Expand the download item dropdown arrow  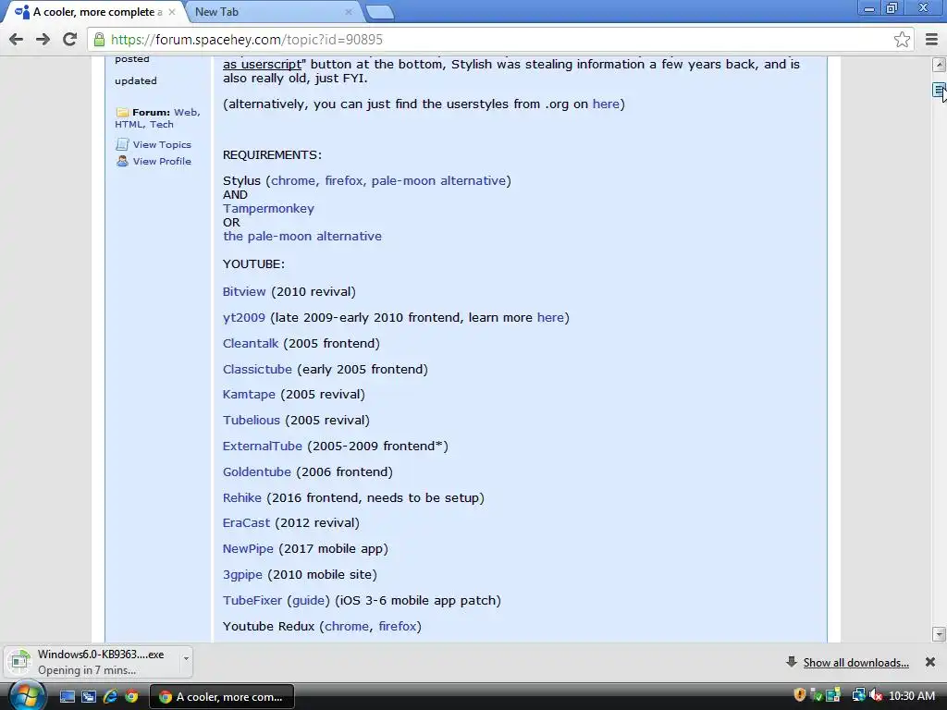click(x=186, y=658)
